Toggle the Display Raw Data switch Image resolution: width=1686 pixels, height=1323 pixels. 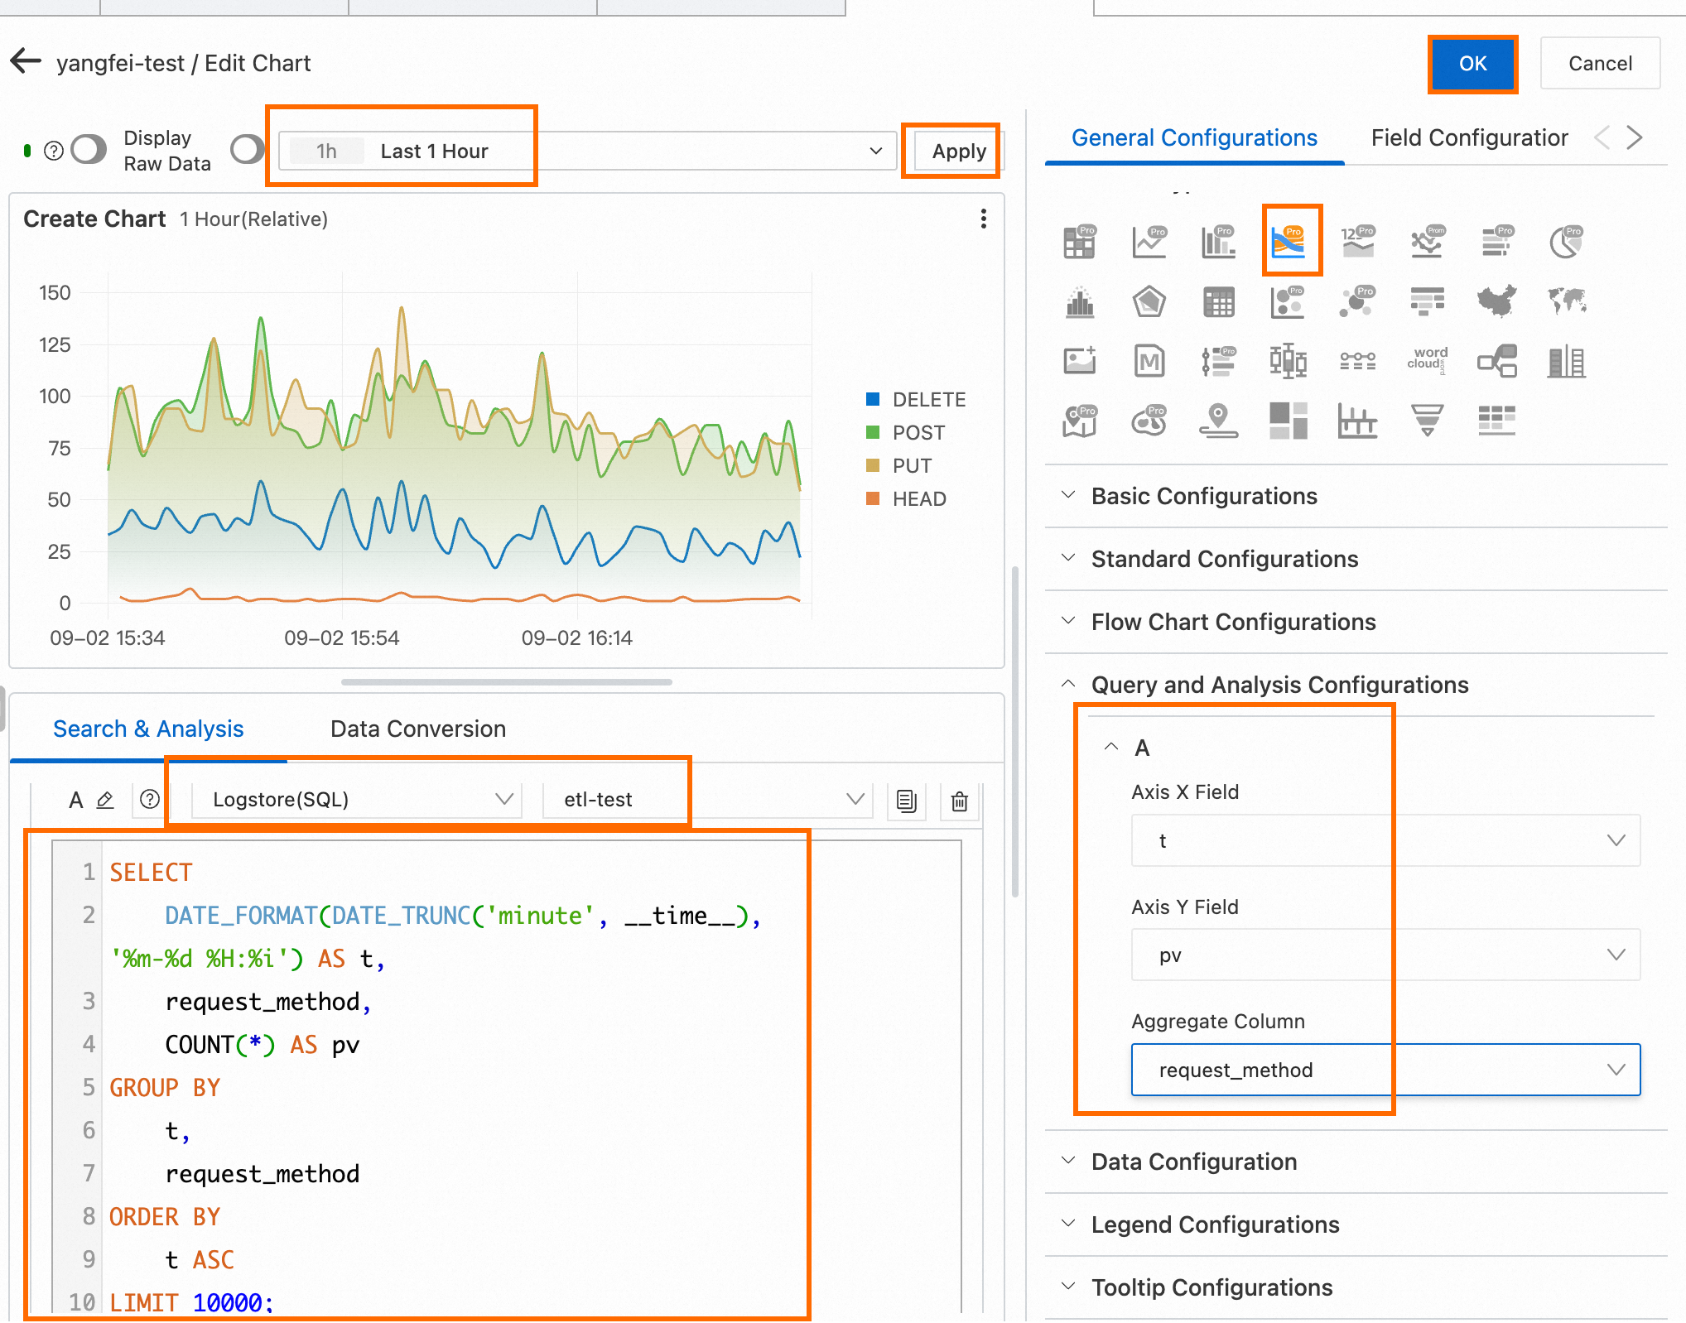pos(89,150)
